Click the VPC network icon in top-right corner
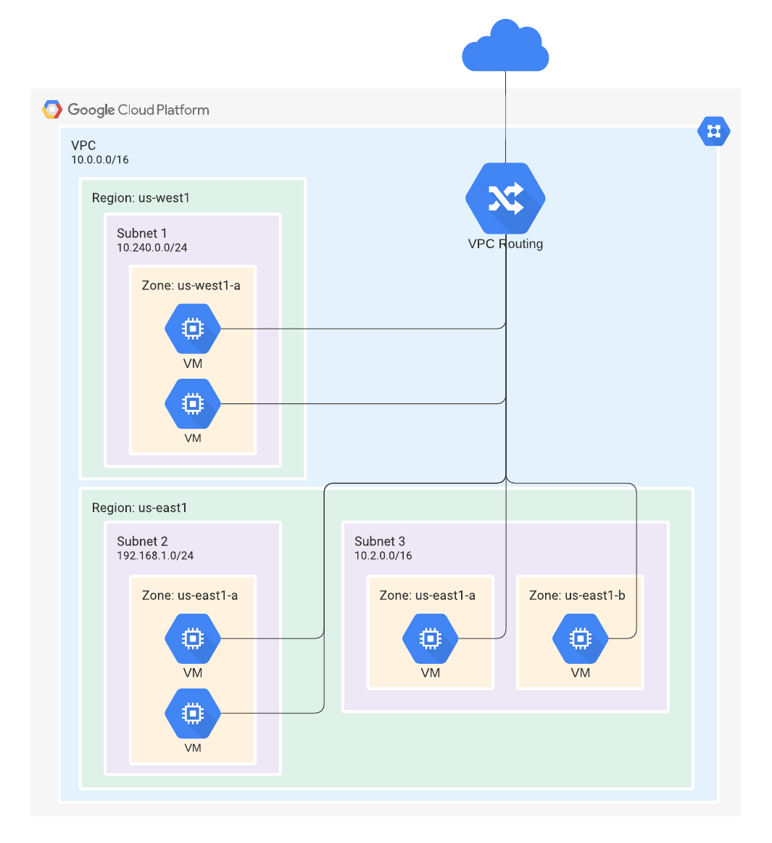This screenshot has width=772, height=843. tap(713, 131)
